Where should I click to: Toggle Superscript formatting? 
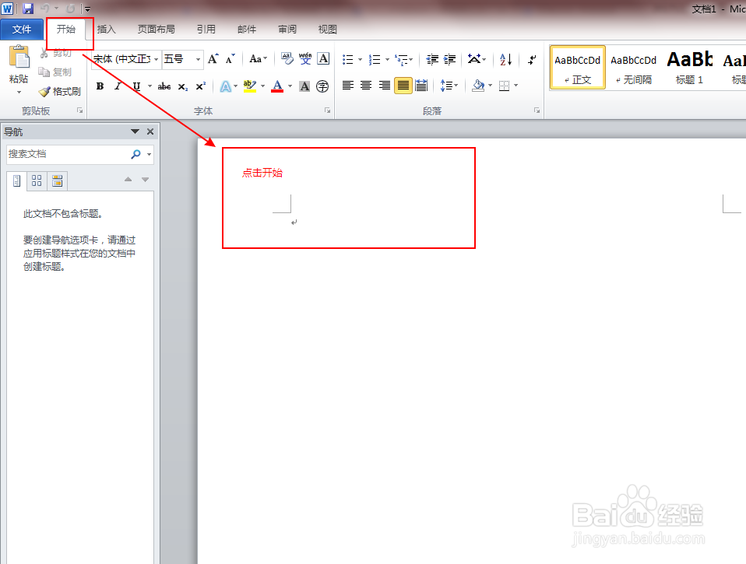(201, 86)
